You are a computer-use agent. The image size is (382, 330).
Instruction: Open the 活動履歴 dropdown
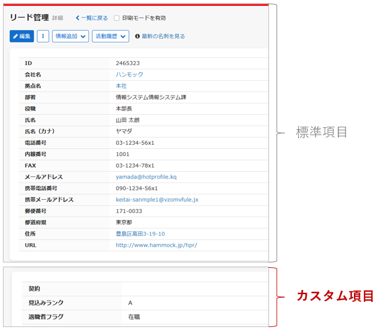[111, 36]
